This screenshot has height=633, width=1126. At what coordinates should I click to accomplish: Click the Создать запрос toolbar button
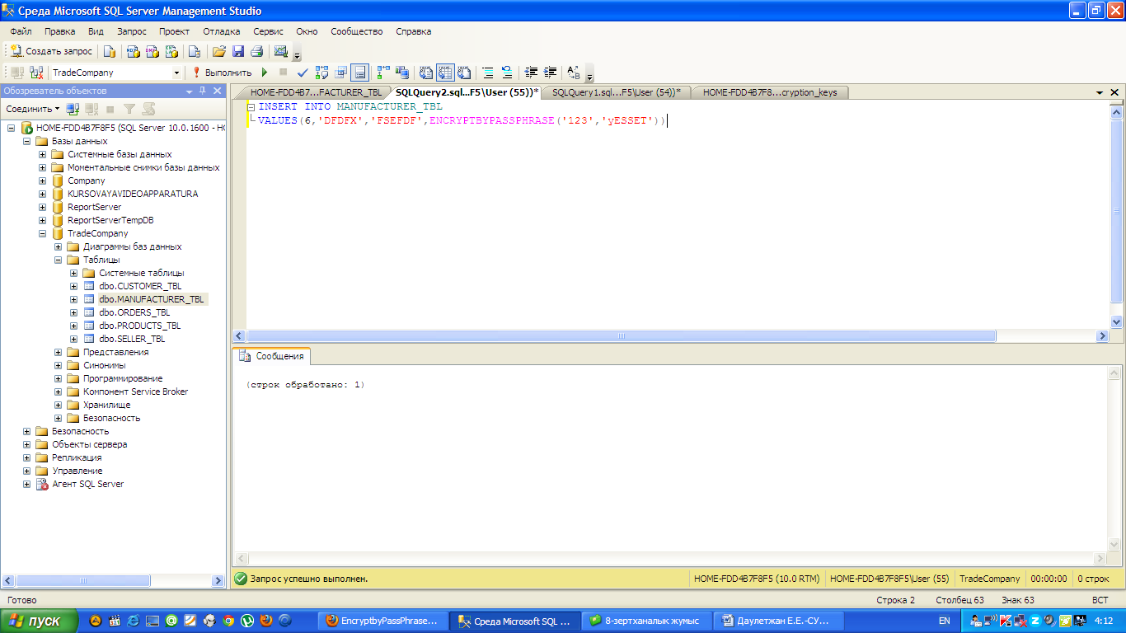click(x=51, y=51)
